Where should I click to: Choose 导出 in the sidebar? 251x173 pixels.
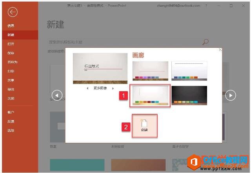tap(11, 89)
